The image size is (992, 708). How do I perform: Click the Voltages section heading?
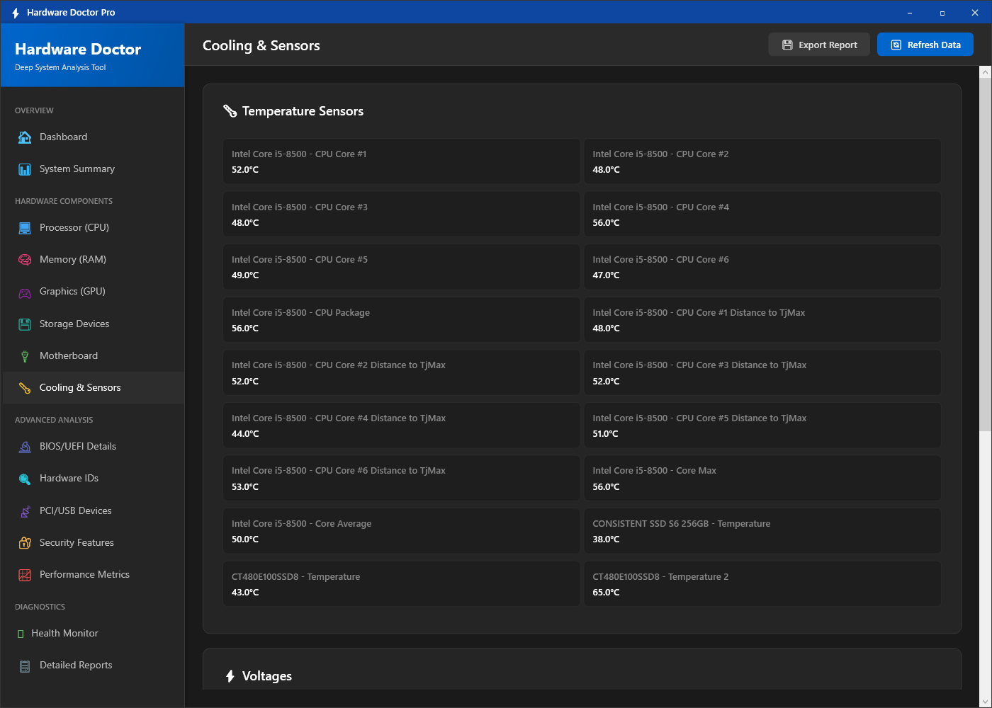pyautogui.click(x=267, y=676)
